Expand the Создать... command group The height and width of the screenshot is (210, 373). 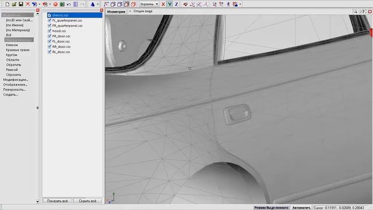point(10,94)
